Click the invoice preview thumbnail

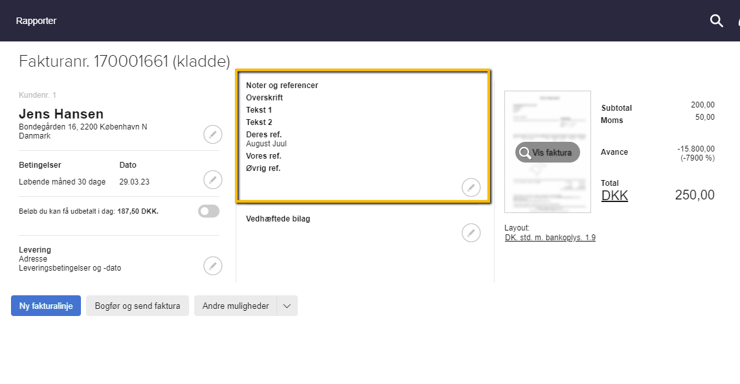547,117
